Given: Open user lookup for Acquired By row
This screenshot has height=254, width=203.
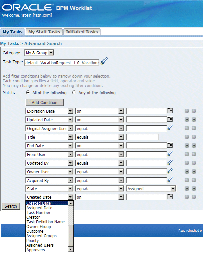Looking at the screenshot, I should tap(170, 180).
